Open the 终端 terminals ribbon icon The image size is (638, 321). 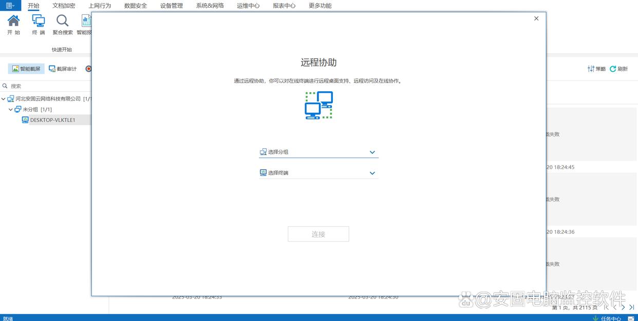(x=39, y=21)
